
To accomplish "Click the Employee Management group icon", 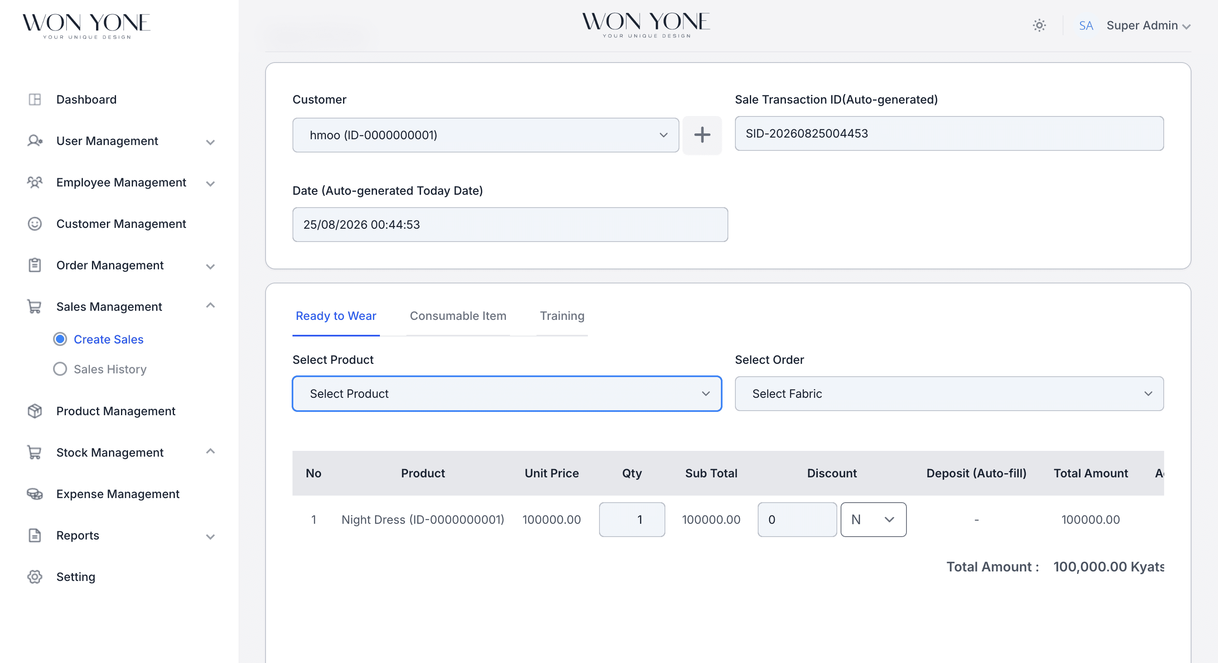I will [x=34, y=183].
